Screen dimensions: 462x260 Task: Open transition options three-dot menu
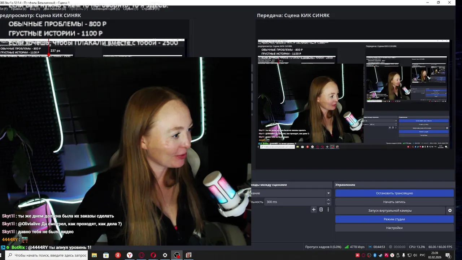(x=328, y=209)
